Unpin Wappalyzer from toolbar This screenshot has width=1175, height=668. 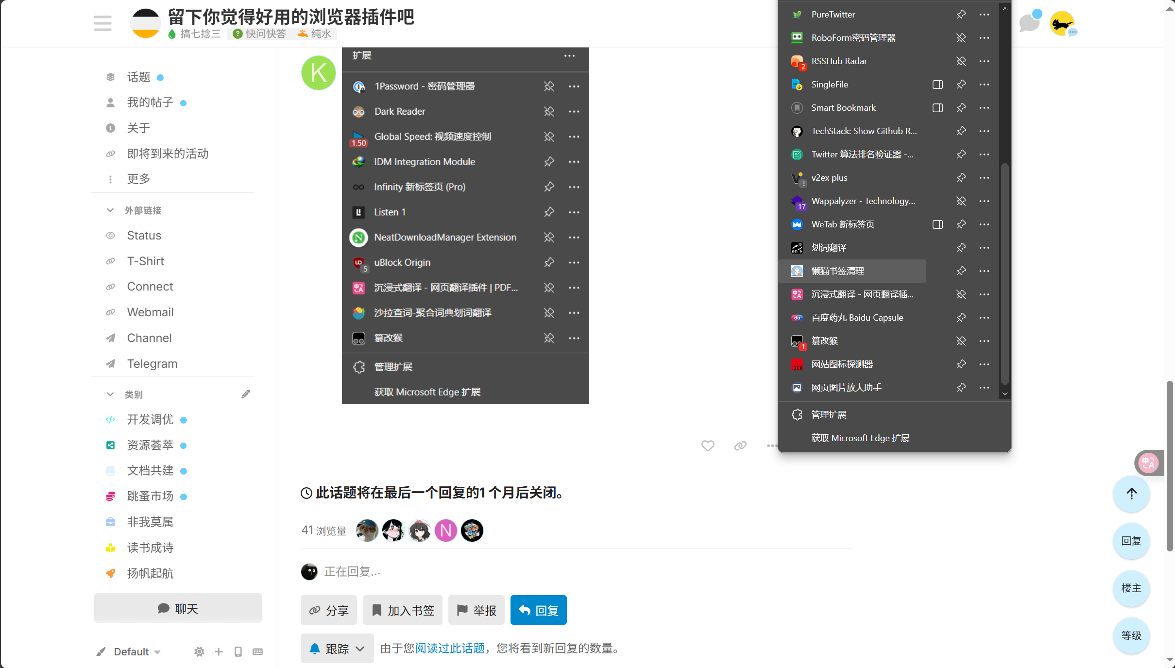(x=961, y=201)
